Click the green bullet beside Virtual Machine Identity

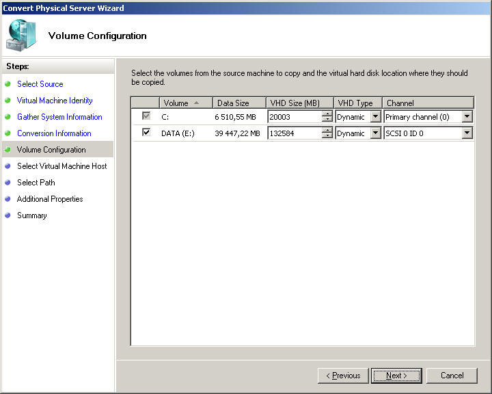8,101
